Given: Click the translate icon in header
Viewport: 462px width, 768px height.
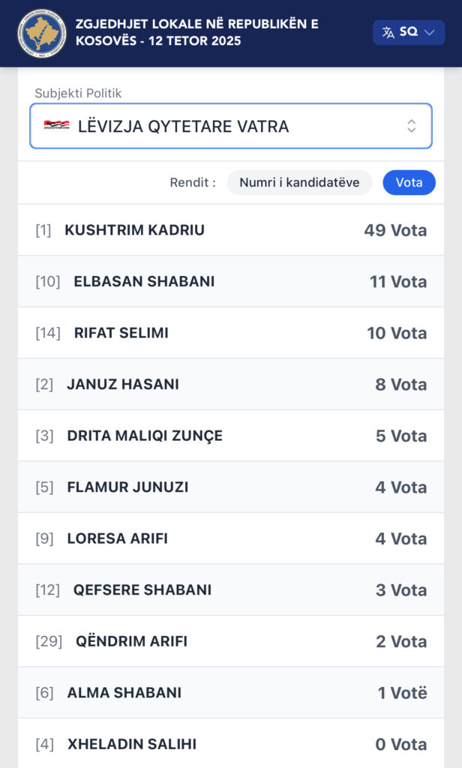Looking at the screenshot, I should click(x=388, y=32).
